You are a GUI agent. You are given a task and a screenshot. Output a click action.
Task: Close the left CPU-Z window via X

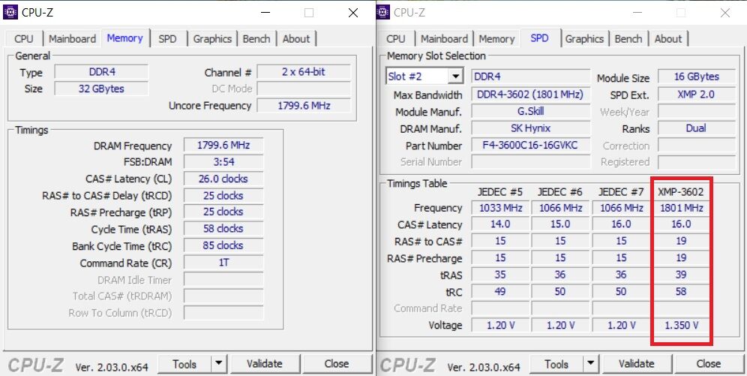click(x=353, y=13)
